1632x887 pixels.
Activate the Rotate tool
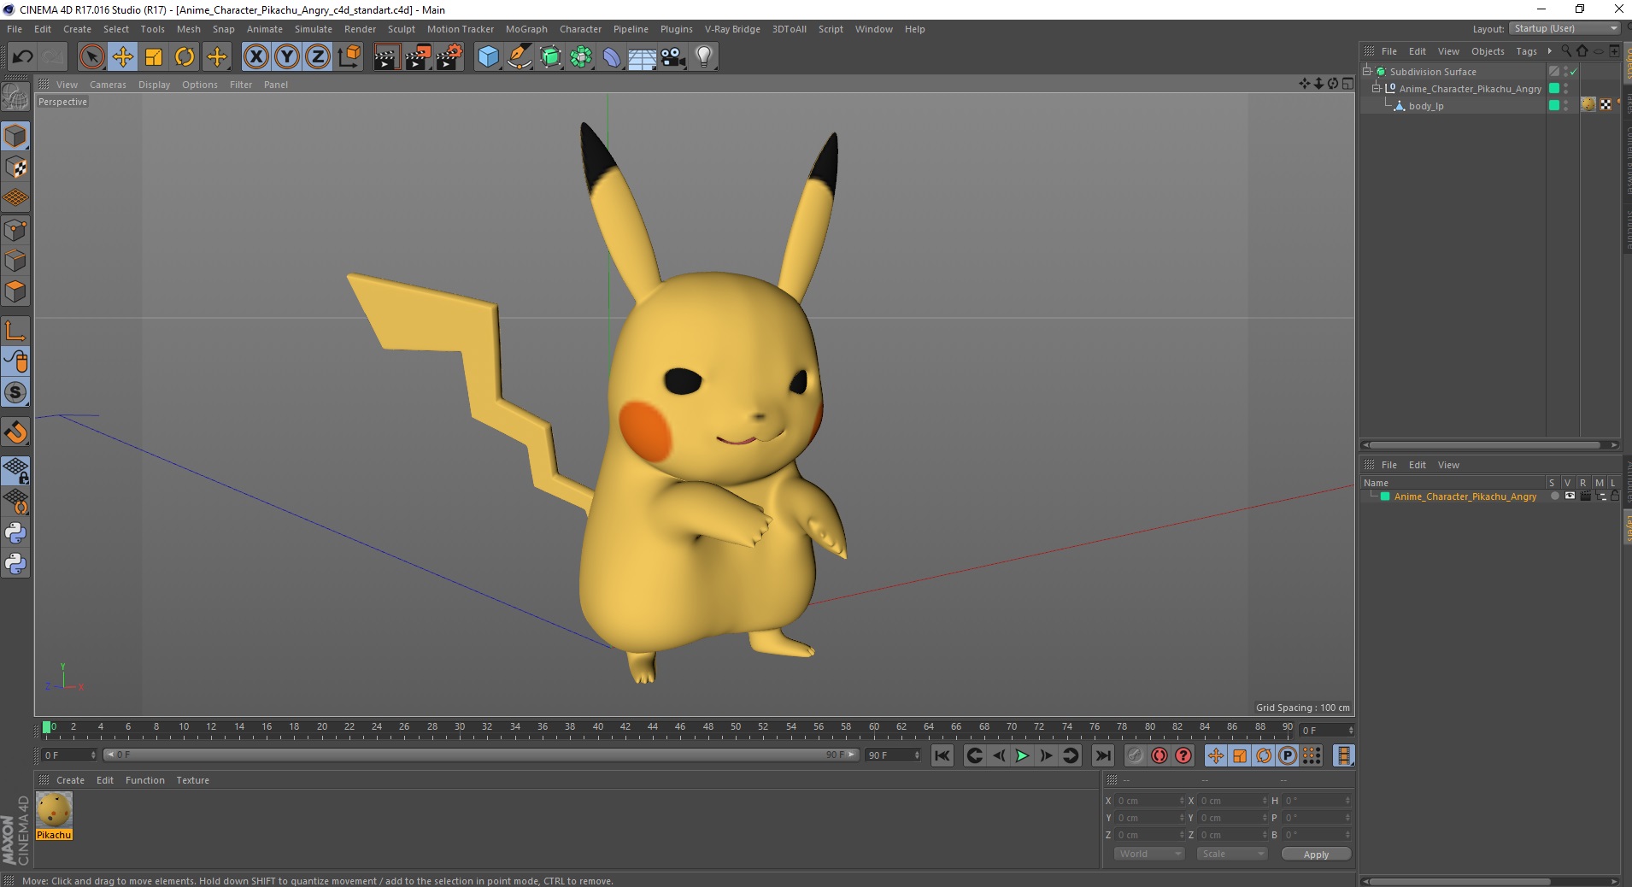(185, 57)
